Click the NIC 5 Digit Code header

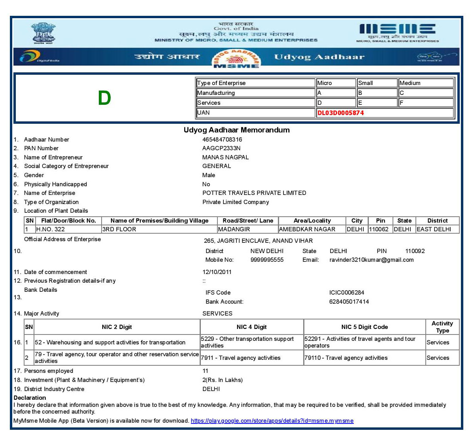[364, 327]
